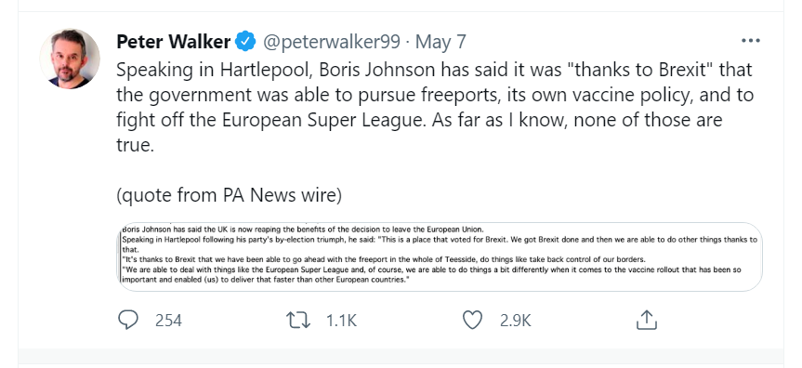Open the three-dot more options menu
802x368 pixels.
[751, 41]
